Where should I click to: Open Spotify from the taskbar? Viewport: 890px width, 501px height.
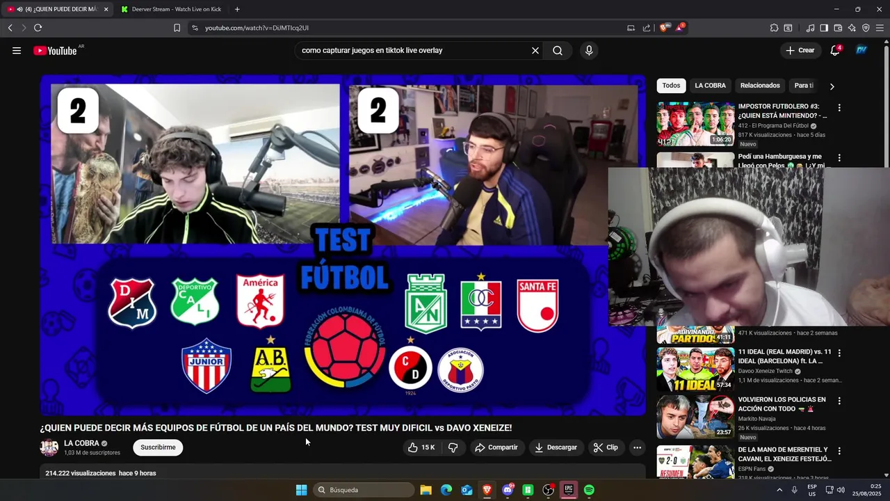[x=589, y=490]
